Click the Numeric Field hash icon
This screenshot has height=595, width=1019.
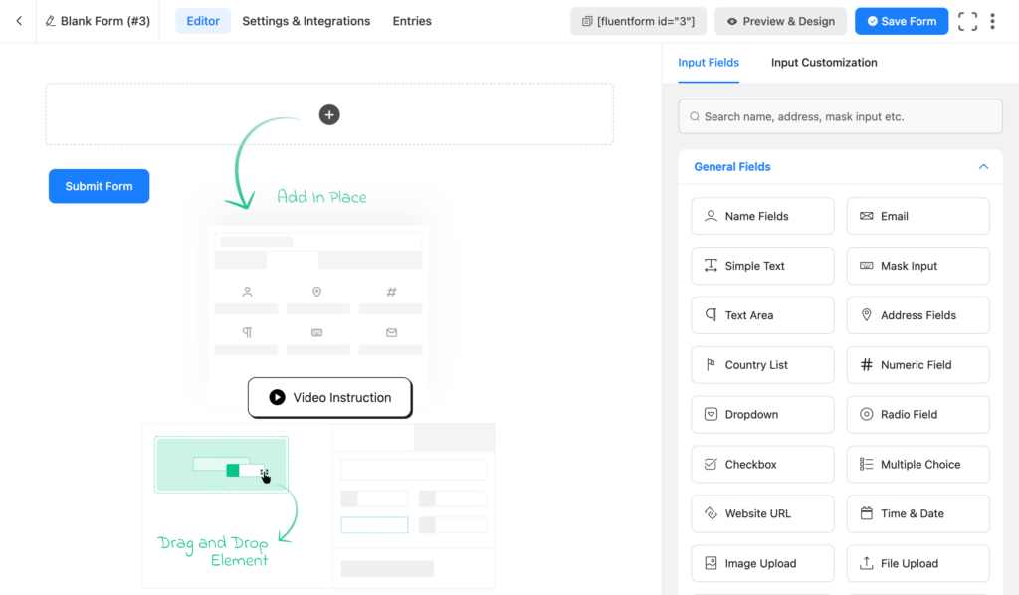point(867,364)
